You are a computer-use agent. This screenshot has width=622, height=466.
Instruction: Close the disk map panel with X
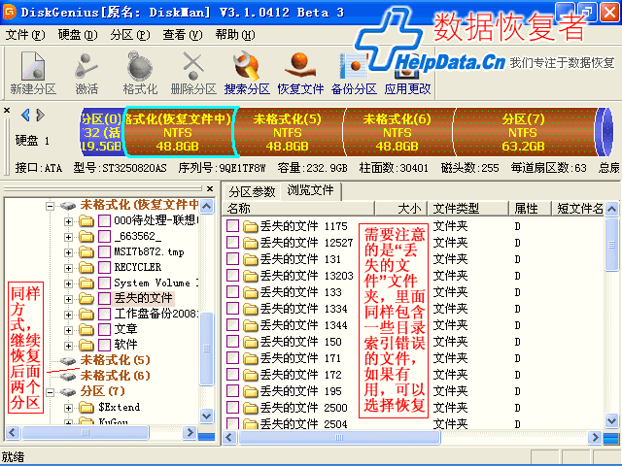coord(7,110)
